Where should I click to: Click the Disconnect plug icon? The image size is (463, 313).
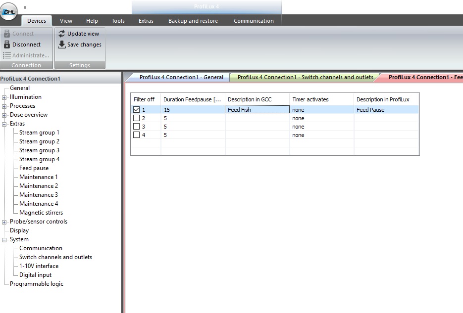click(7, 45)
